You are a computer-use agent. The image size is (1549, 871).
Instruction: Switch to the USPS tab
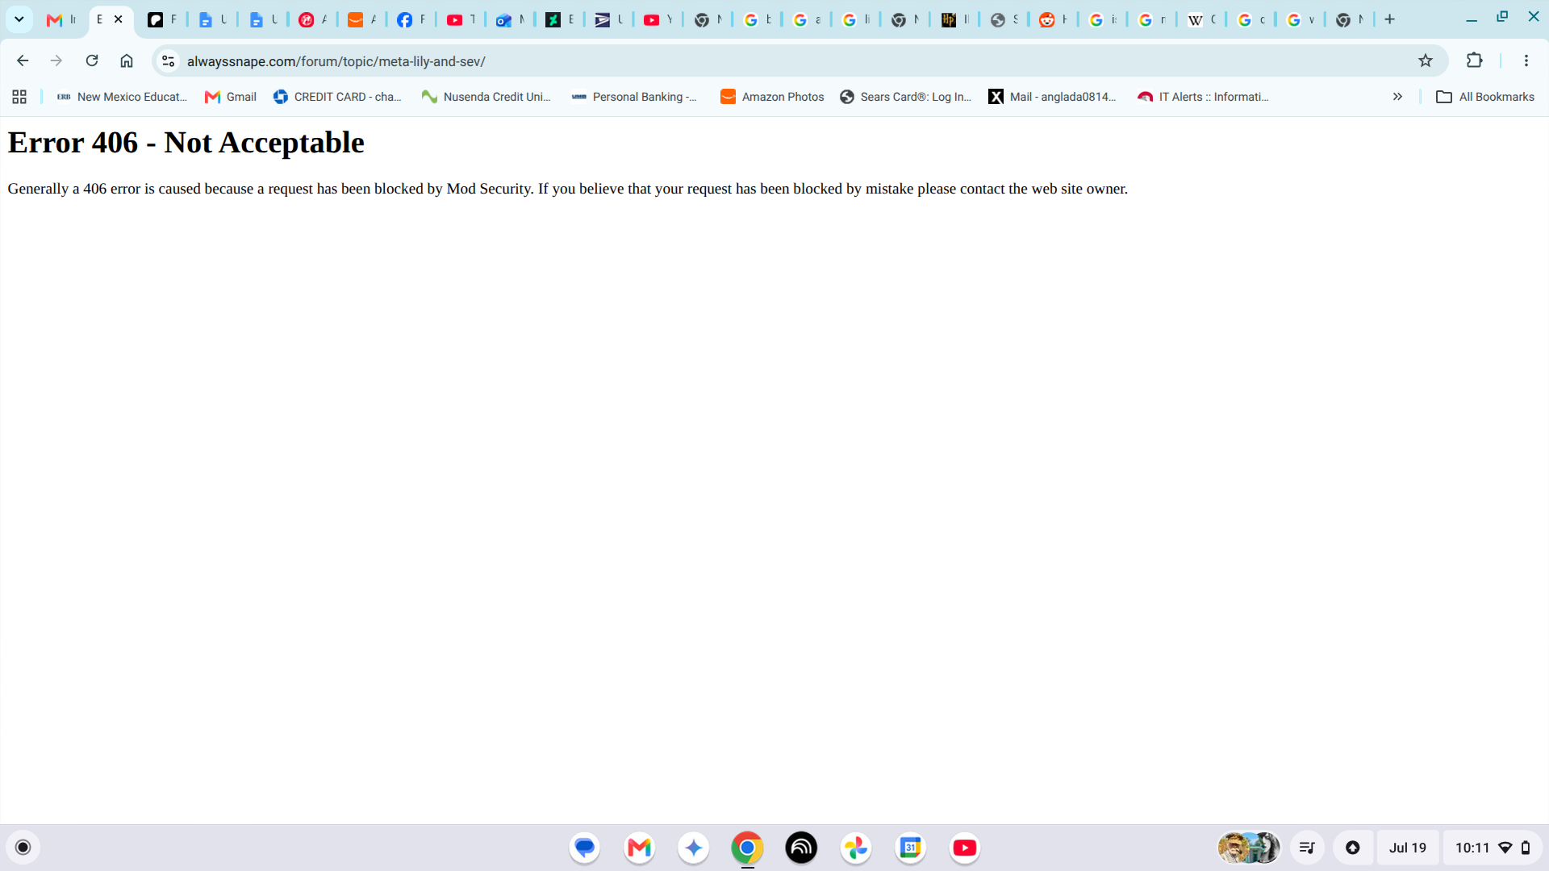(x=608, y=19)
